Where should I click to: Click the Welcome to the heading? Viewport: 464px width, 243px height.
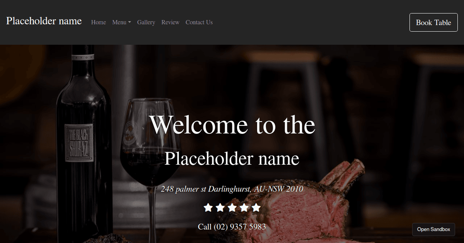click(x=232, y=125)
